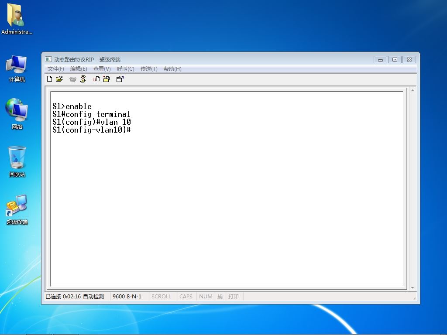This screenshot has height=335, width=447.
Task: Click the 打印 print status indicator
Action: (233, 296)
